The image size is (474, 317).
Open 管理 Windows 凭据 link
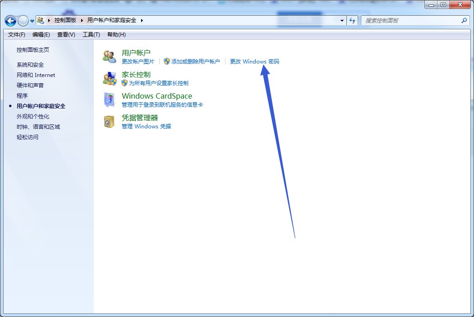click(146, 127)
